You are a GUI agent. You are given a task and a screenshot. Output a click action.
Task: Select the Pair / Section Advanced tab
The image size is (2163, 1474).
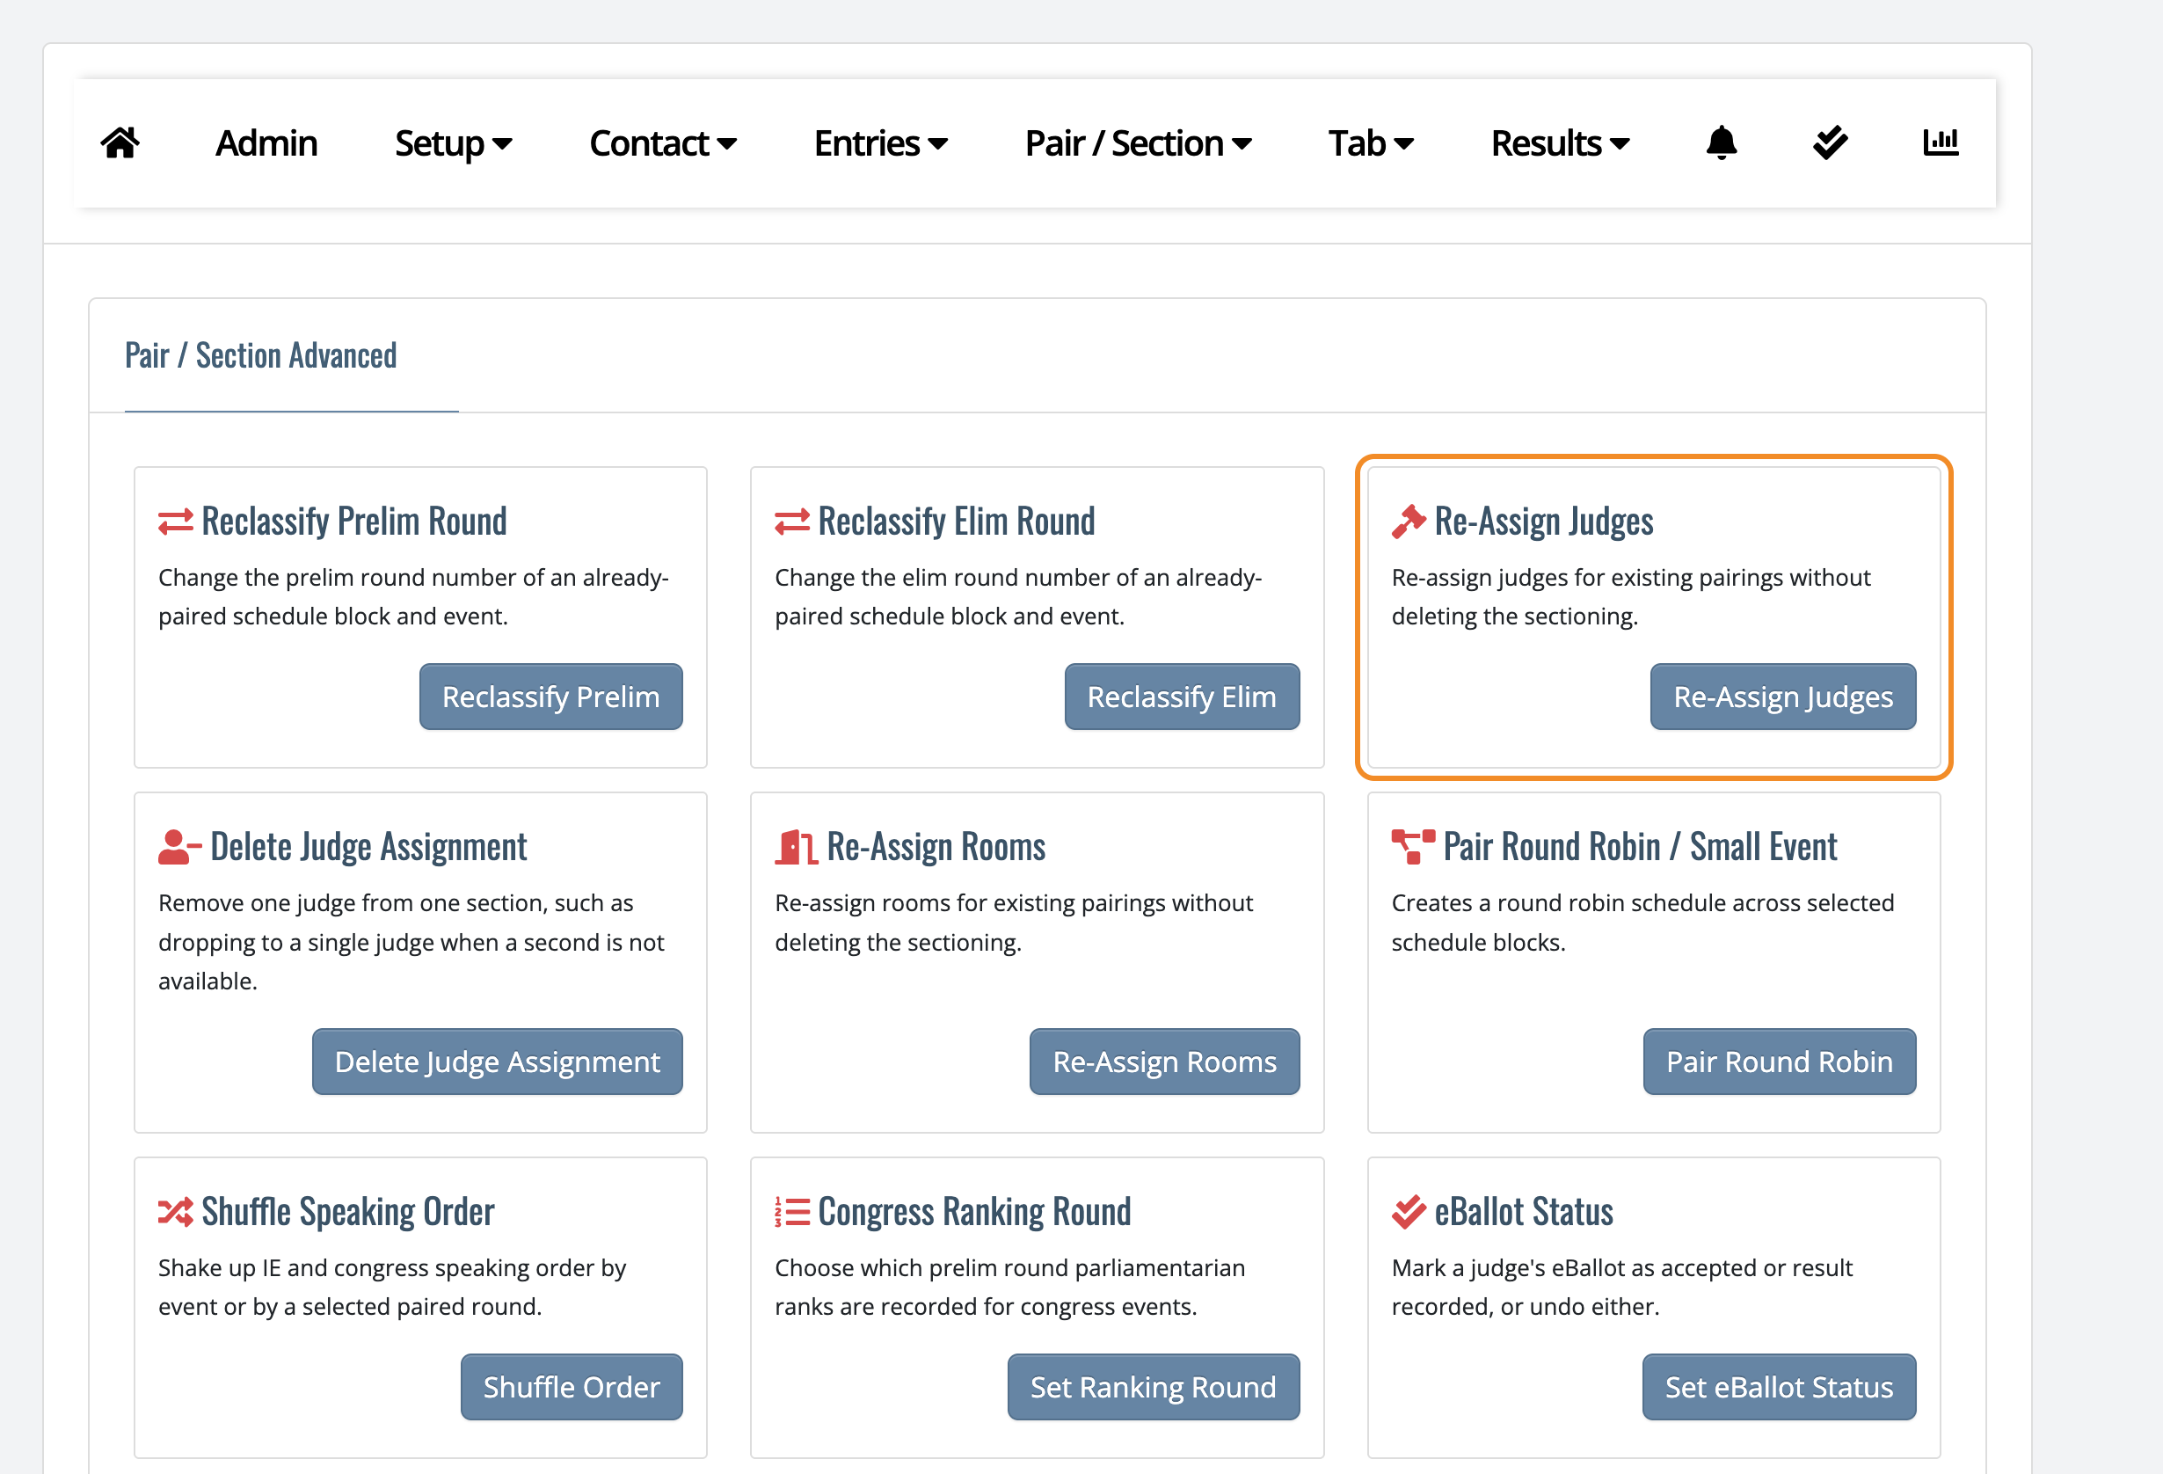click(260, 355)
